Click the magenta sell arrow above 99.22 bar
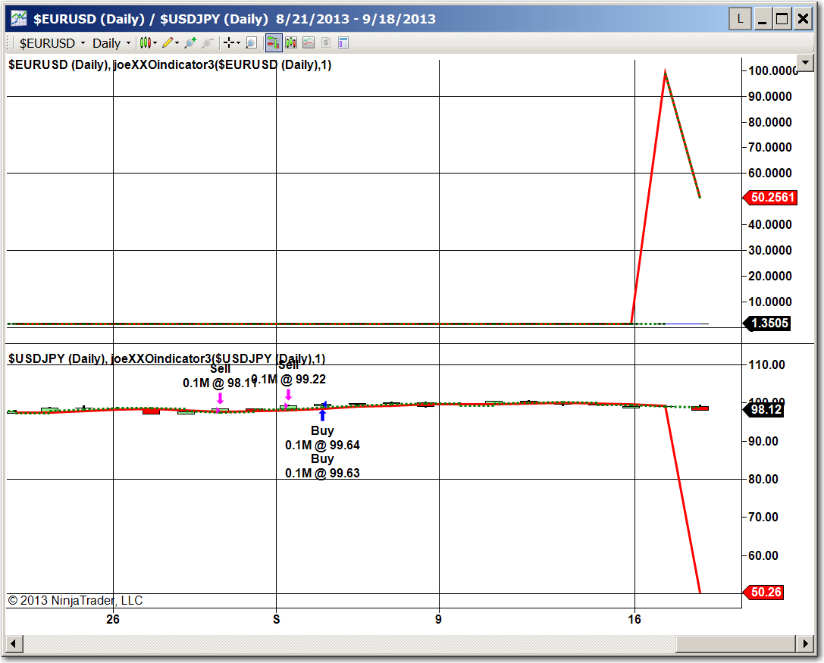The width and height of the screenshot is (824, 663). click(x=288, y=394)
